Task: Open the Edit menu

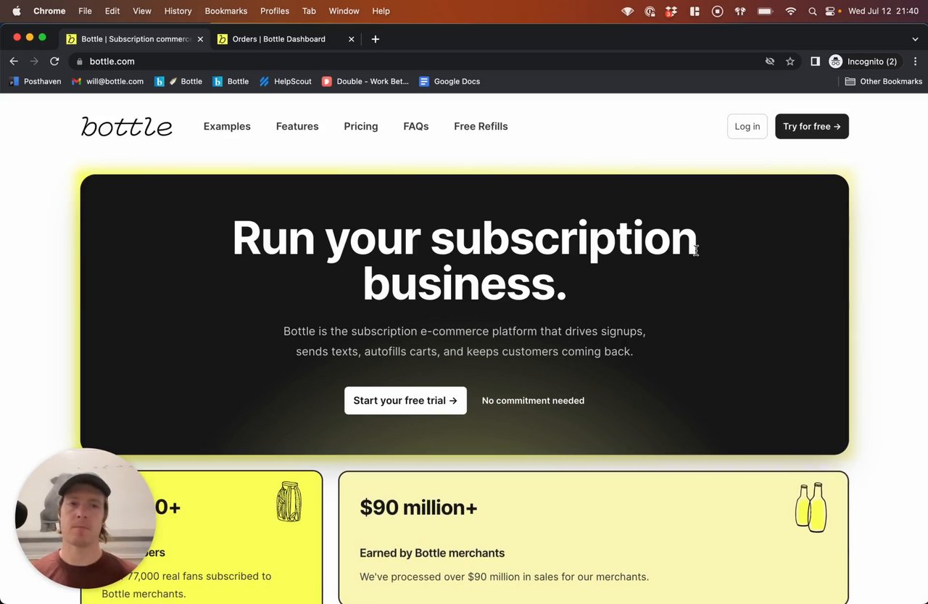Action: tap(112, 11)
